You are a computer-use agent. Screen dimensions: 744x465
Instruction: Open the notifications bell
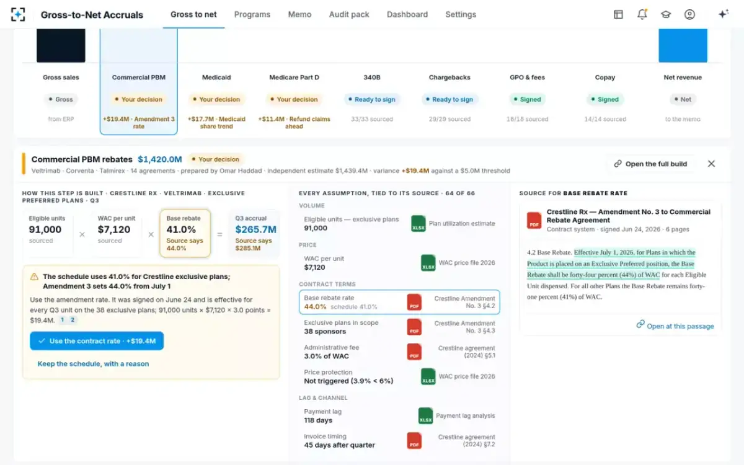[642, 14]
